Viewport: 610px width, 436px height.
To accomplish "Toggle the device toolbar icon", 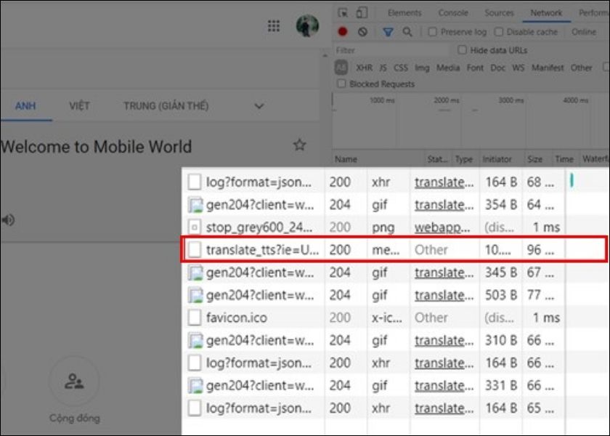I will (362, 13).
